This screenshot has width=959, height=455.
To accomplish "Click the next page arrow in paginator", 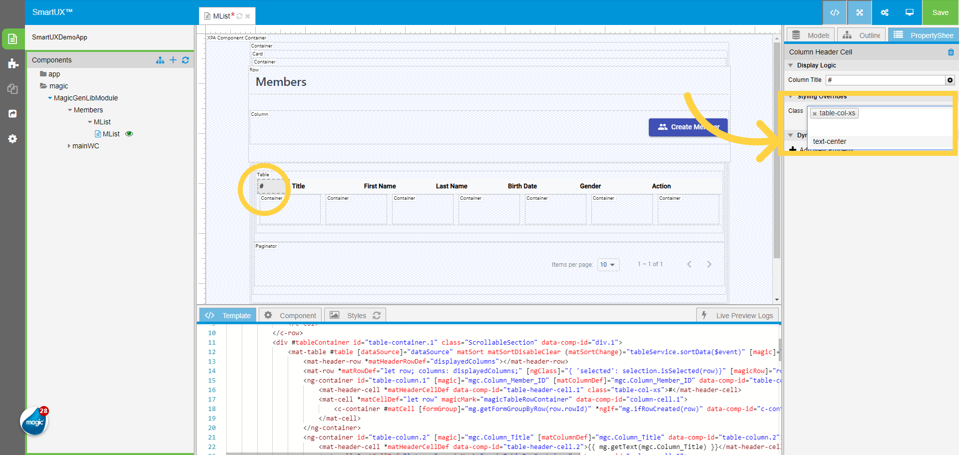I will (709, 264).
